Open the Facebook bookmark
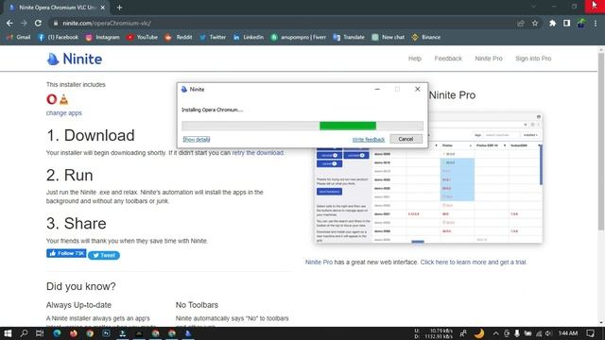Viewport: 605px width, 340px height. [x=58, y=38]
